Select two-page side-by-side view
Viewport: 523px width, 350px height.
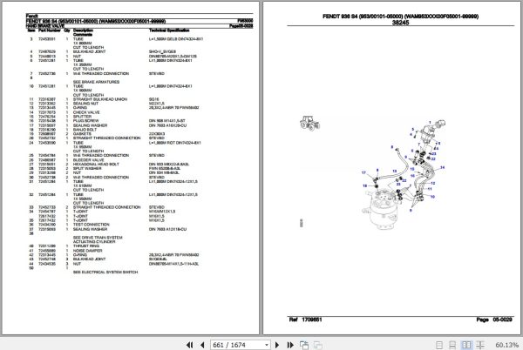466,345
